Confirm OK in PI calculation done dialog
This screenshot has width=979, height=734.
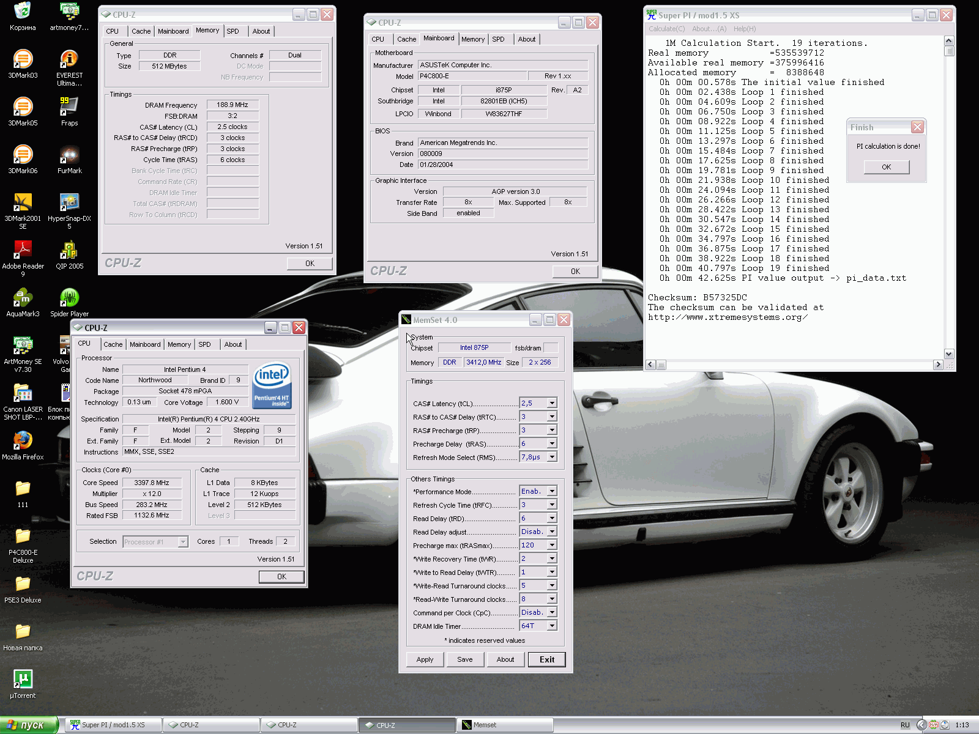[886, 167]
